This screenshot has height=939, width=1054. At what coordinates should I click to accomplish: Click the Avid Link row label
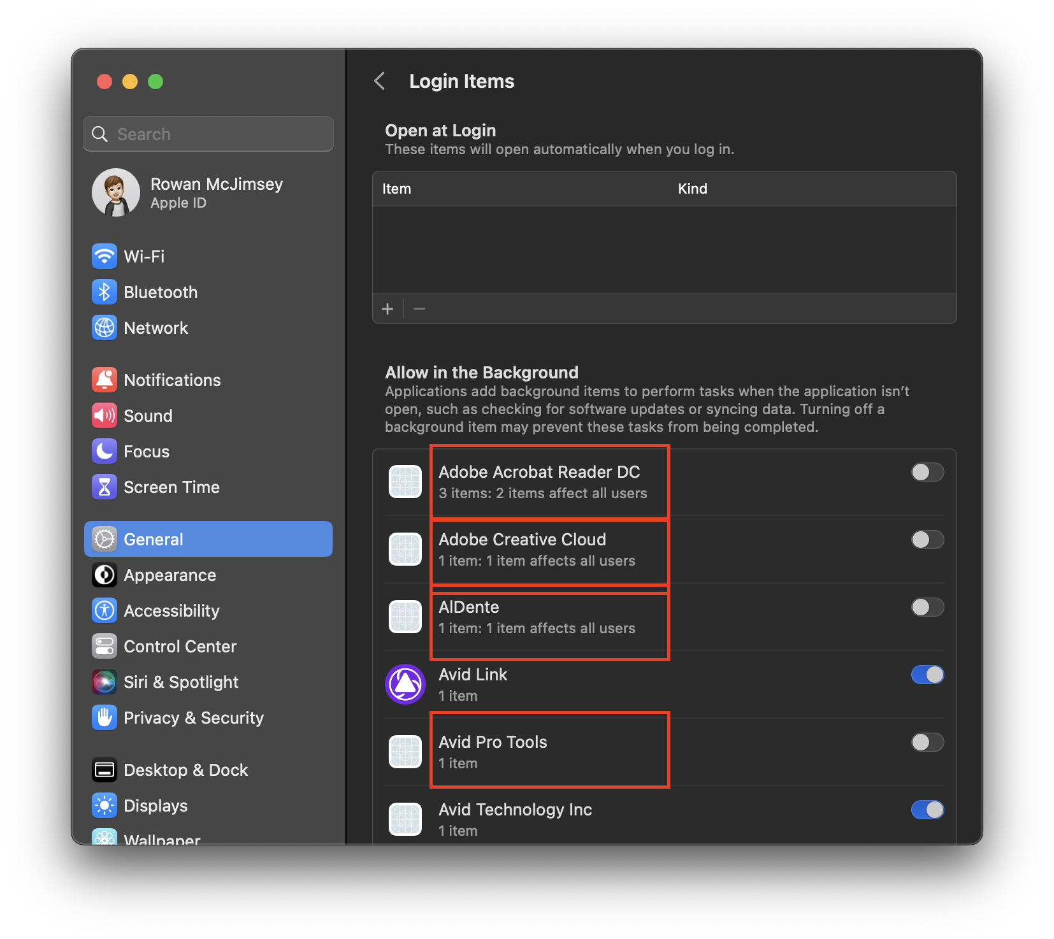(x=473, y=675)
